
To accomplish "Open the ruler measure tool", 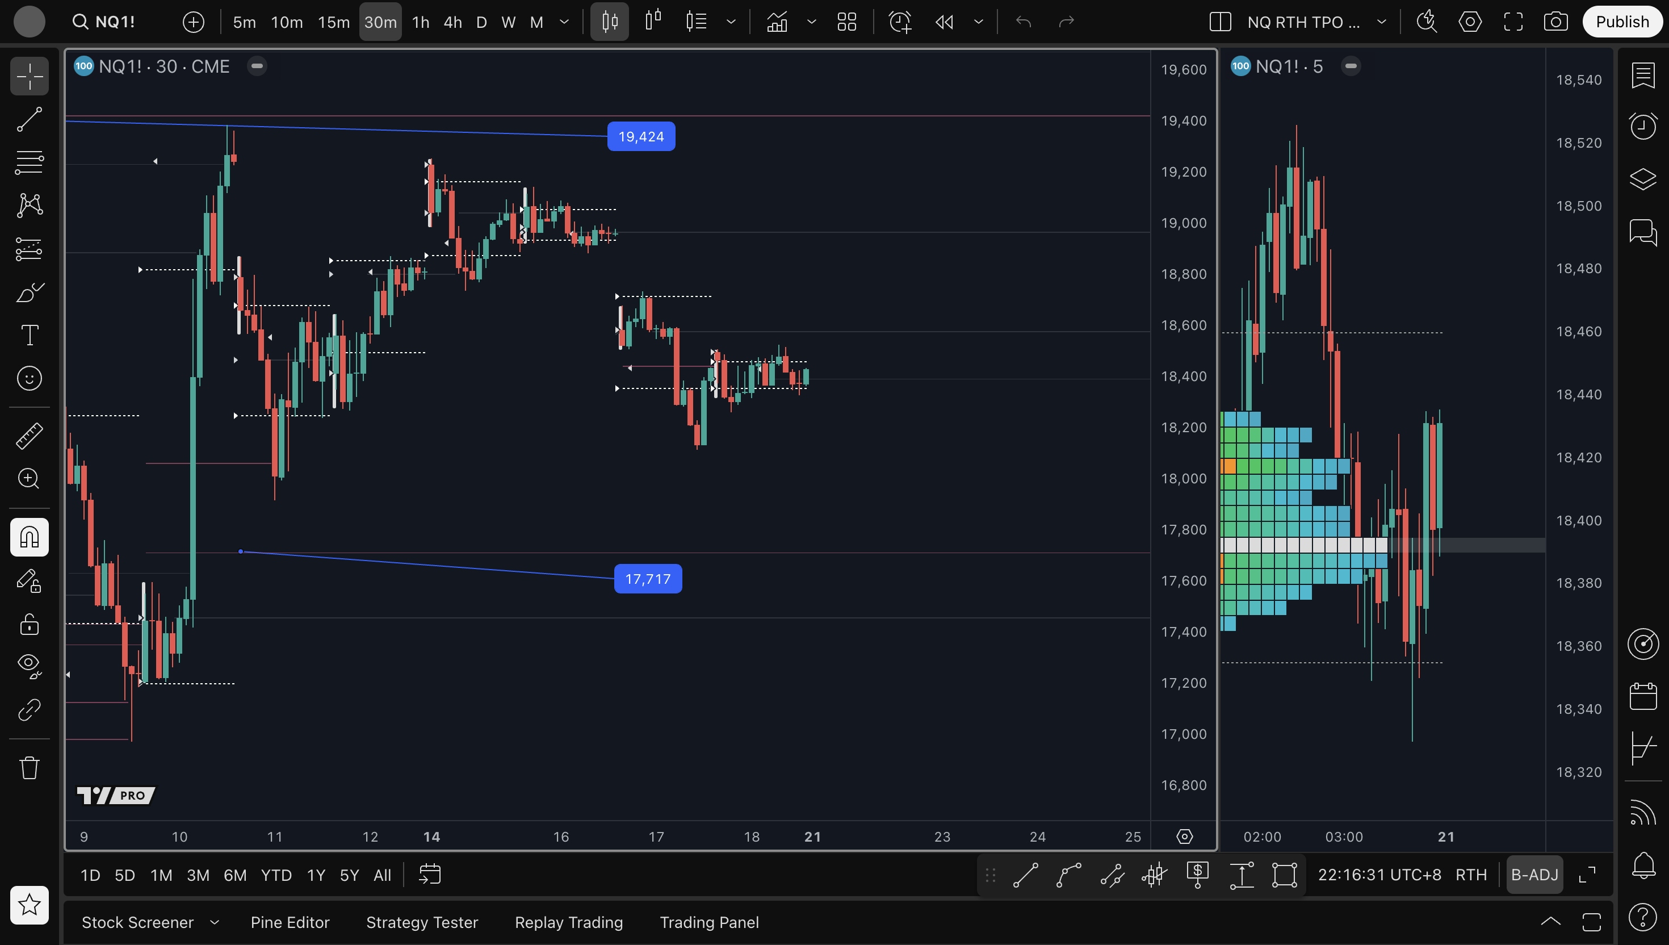I will pyautogui.click(x=29, y=436).
